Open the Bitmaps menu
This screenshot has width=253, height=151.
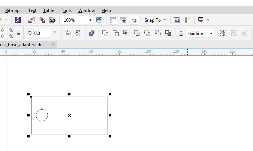(13, 11)
